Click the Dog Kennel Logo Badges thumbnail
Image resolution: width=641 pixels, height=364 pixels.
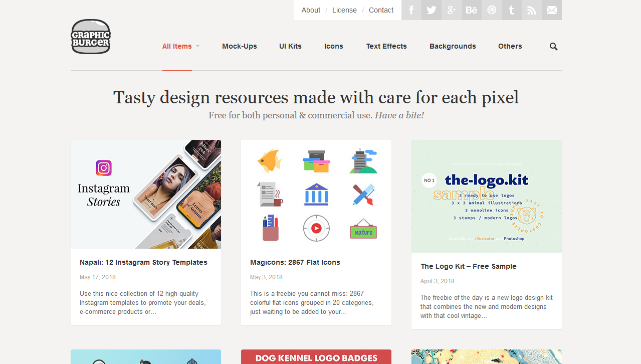coord(316,357)
